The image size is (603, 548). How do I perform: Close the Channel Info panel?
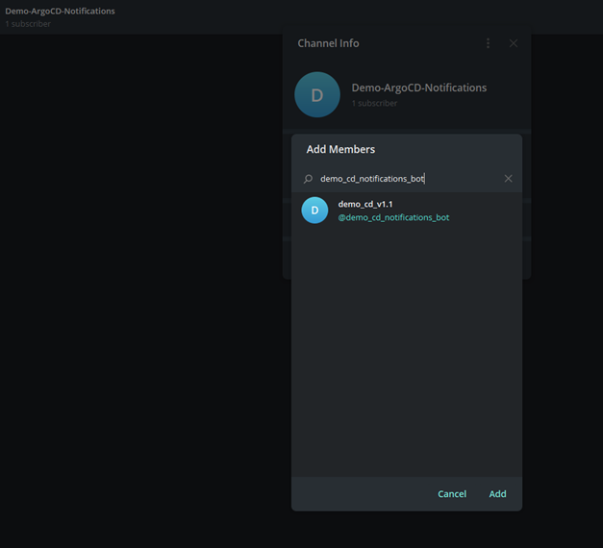pos(513,43)
